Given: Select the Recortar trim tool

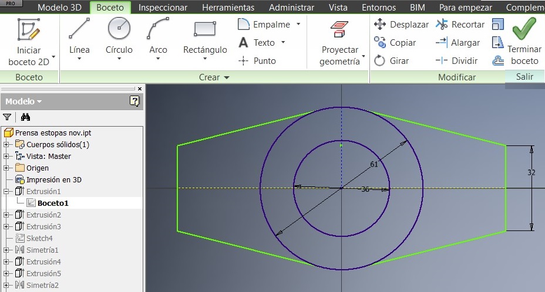Looking at the screenshot, I should coord(460,24).
